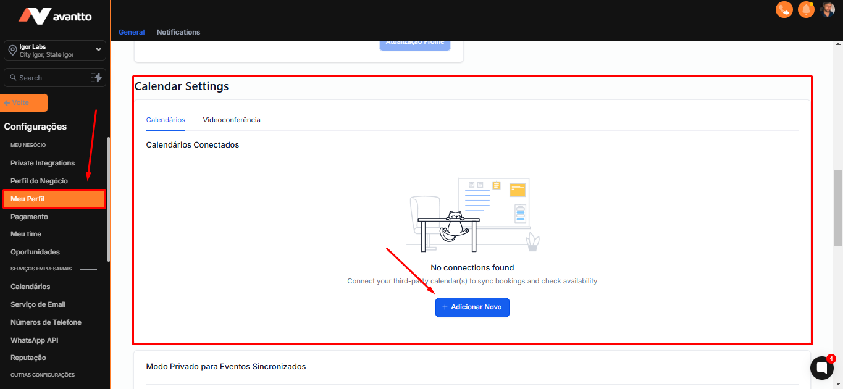The width and height of the screenshot is (843, 389).
Task: Open the Videoconferência tab
Action: click(x=232, y=120)
